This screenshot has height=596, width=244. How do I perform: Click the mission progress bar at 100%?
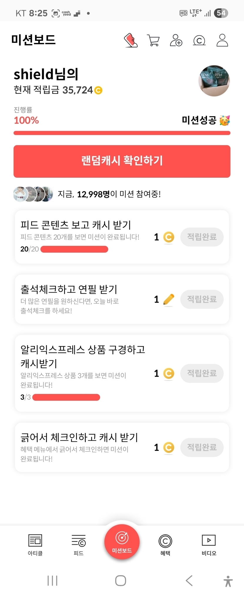(x=122, y=133)
